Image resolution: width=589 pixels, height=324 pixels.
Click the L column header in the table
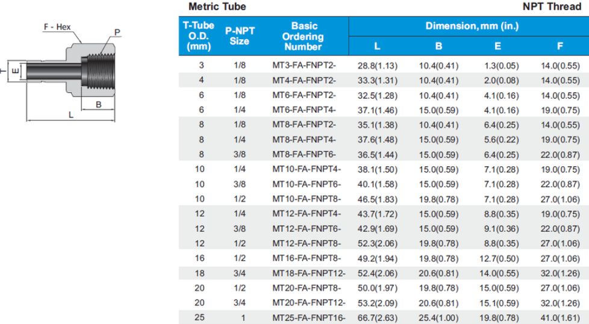pyautogui.click(x=378, y=46)
